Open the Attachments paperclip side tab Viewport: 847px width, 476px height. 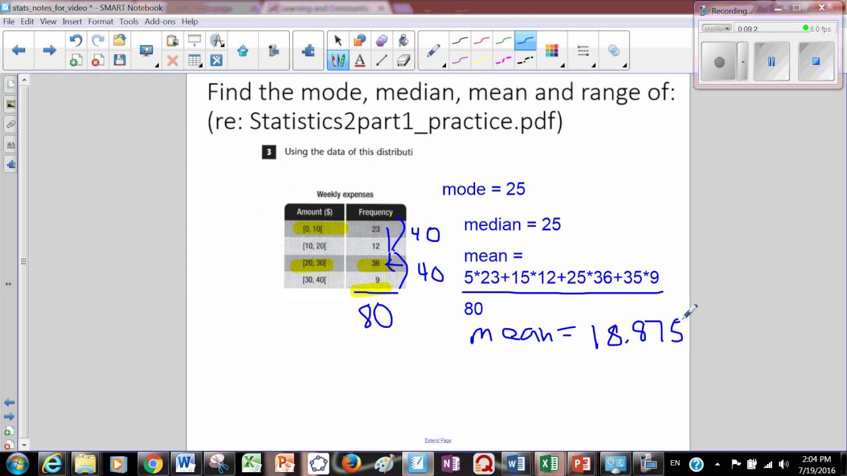click(11, 124)
